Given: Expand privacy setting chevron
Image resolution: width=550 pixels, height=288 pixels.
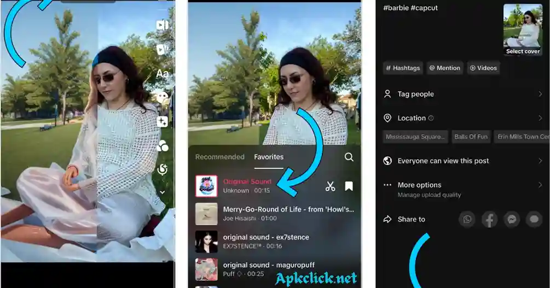Looking at the screenshot, I should (540, 161).
